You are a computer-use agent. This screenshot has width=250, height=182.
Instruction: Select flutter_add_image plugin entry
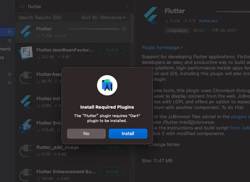point(73,150)
